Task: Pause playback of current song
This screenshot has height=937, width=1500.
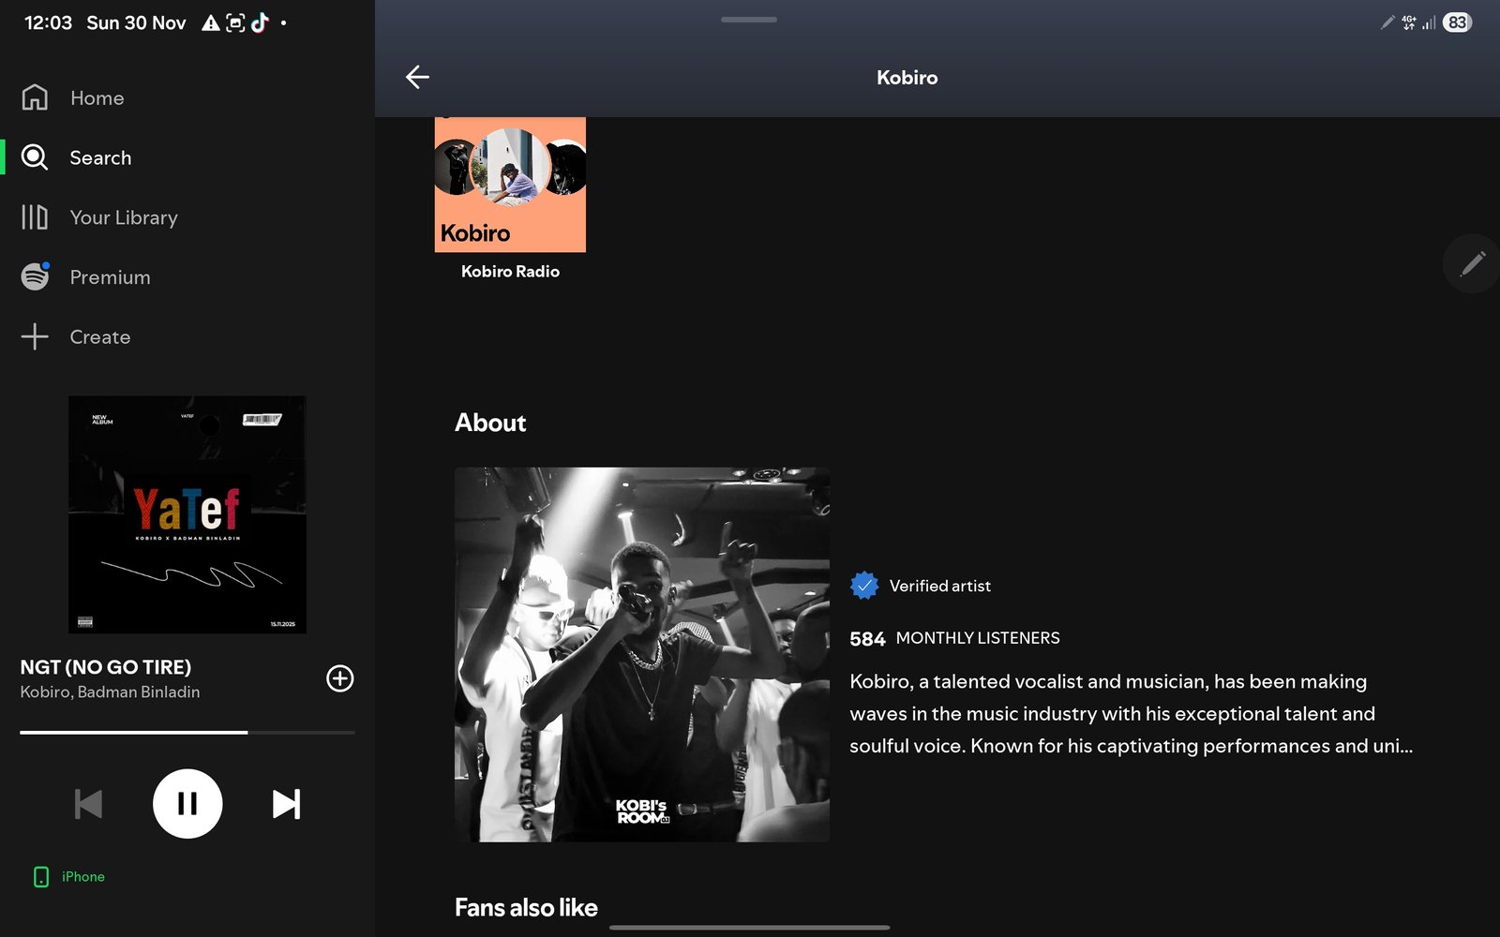Action: point(187,804)
